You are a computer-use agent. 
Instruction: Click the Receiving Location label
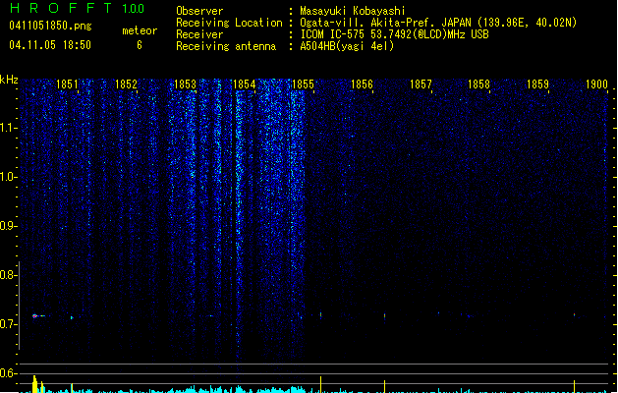[x=229, y=23]
